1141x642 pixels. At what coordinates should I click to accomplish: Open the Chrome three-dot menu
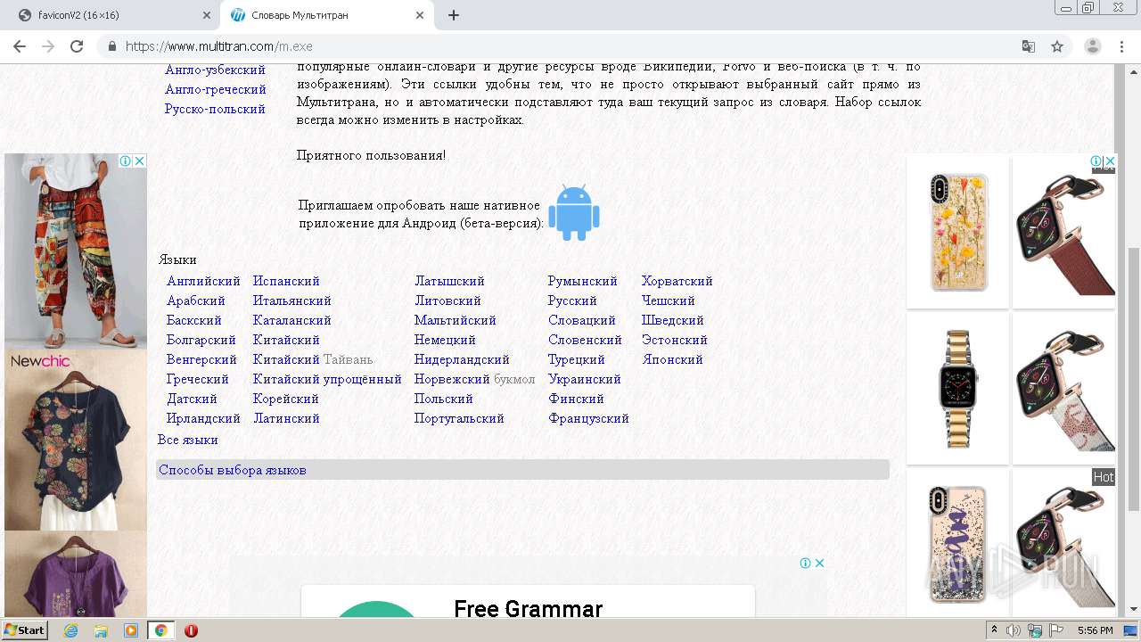point(1122,46)
